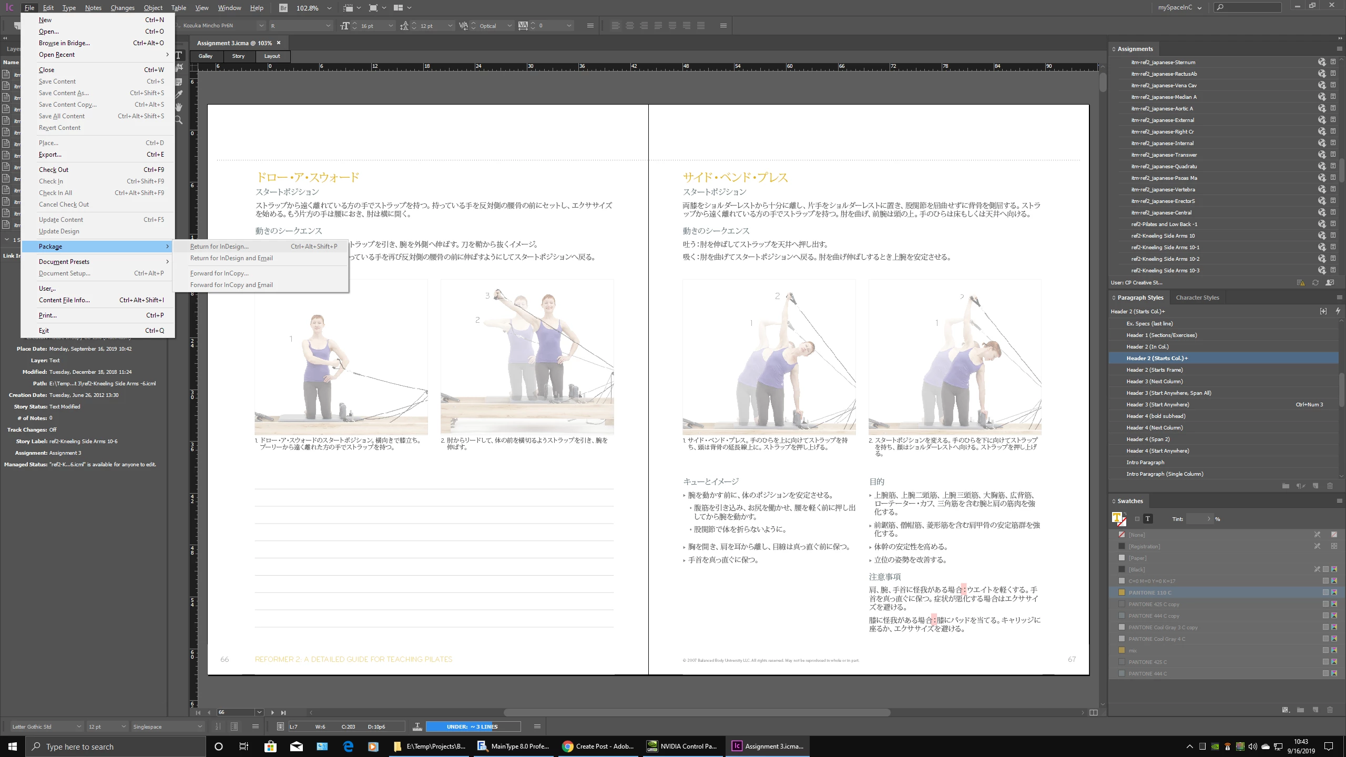Expand the zoom level 102.8% dropdown
The height and width of the screenshot is (757, 1346).
point(329,8)
